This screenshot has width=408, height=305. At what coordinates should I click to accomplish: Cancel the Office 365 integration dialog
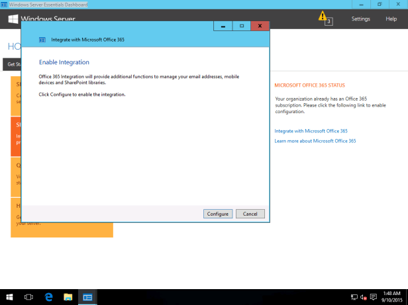point(250,214)
